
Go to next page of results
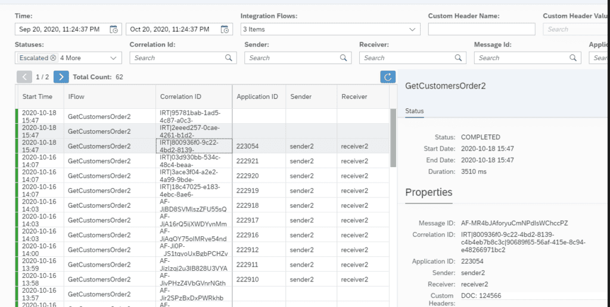point(61,77)
